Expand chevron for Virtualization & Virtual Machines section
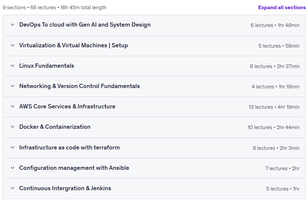This screenshot has height=202, width=308. pos(12,45)
